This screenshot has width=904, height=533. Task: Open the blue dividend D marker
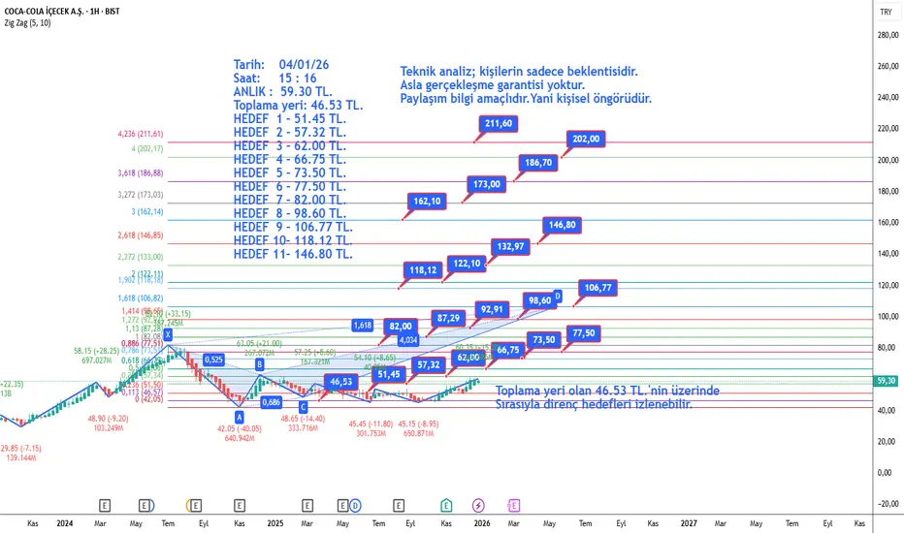pos(355,505)
